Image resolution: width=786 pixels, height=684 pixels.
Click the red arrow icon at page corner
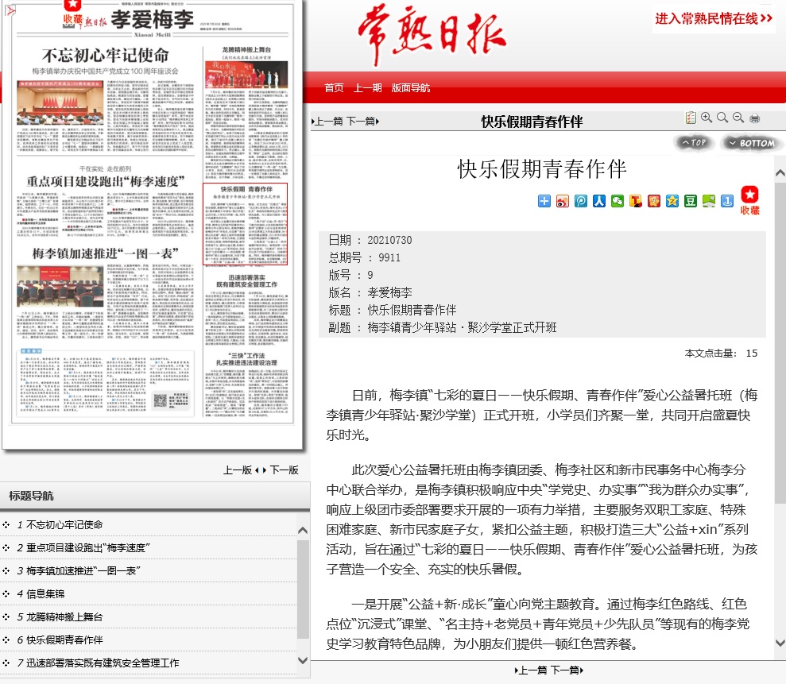click(10, 10)
